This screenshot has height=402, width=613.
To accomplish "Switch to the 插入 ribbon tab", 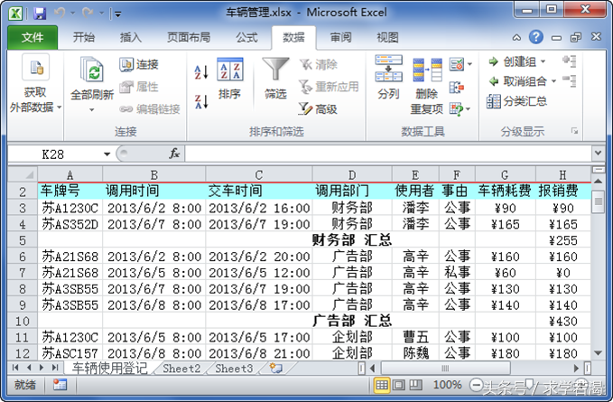I will click(131, 38).
